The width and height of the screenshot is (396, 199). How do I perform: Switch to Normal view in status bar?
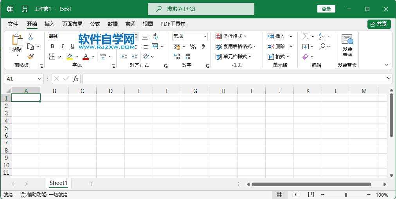(x=279, y=194)
